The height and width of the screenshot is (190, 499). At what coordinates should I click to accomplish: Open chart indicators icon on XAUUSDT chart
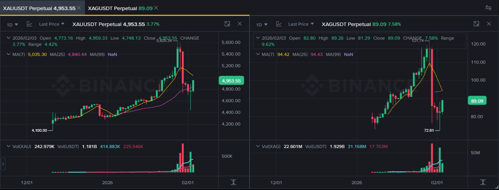(x=30, y=24)
